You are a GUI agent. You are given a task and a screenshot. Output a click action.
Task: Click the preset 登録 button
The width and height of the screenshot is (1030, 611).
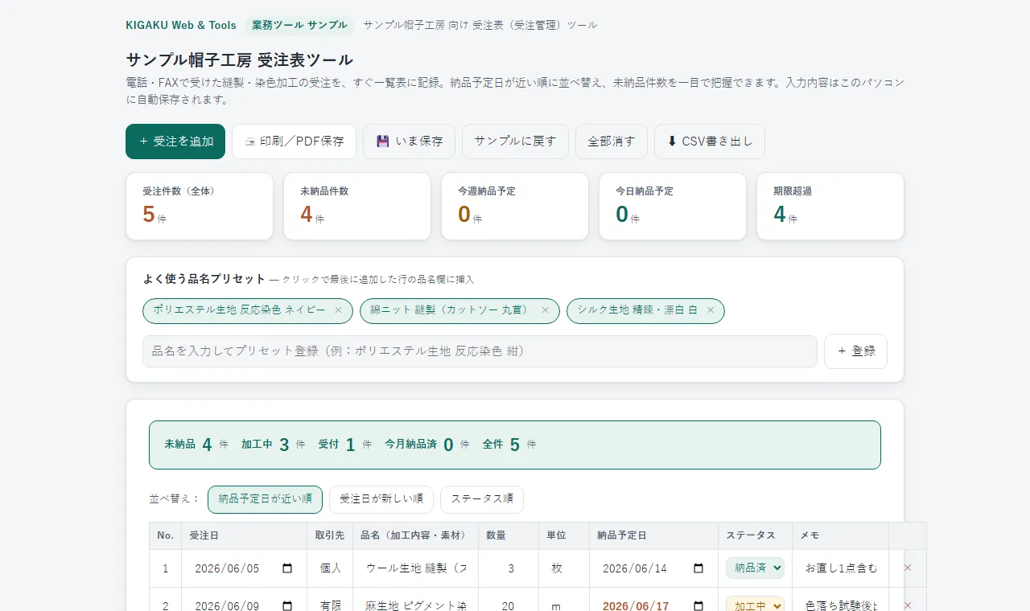(x=855, y=351)
